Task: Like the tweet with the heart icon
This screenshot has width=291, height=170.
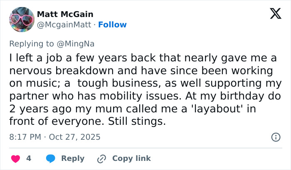Action: (15, 158)
